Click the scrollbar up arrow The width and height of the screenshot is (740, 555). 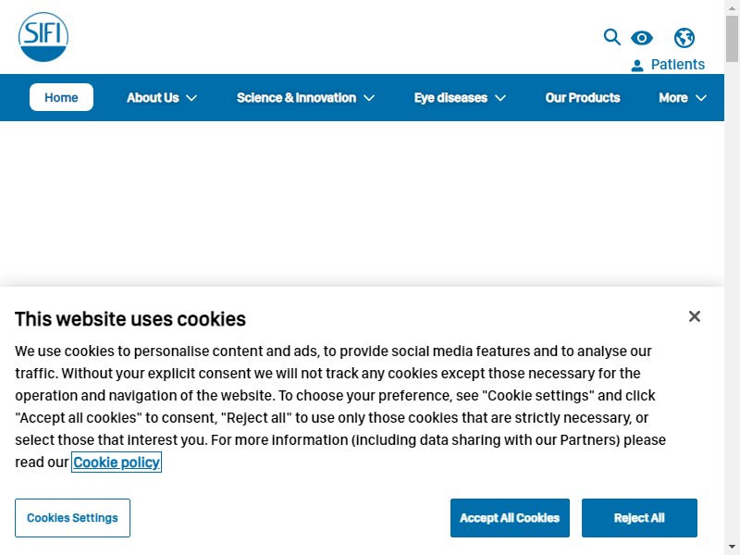[732, 7]
